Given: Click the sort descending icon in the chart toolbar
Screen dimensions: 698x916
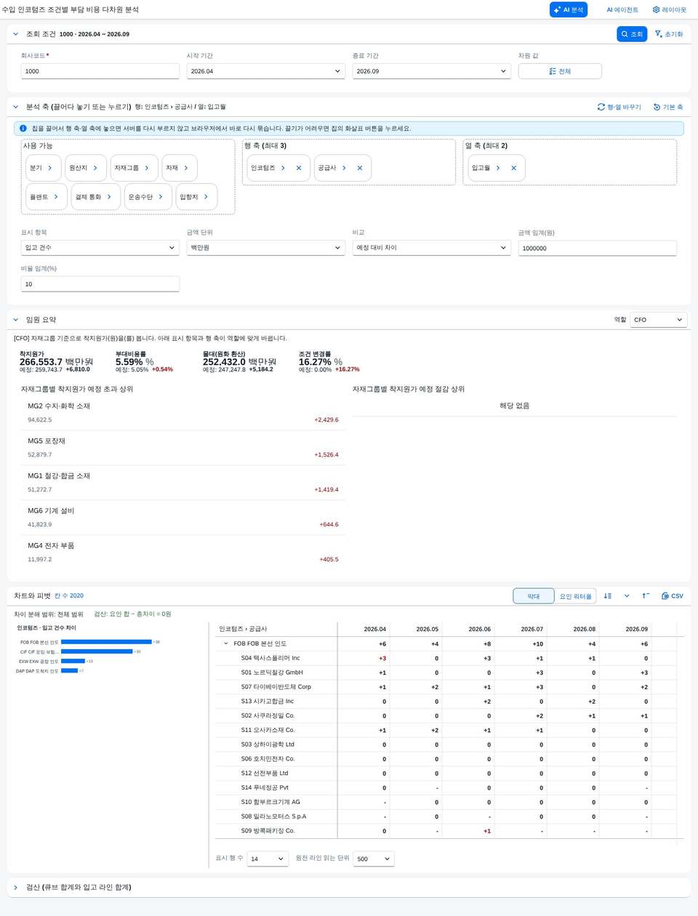Looking at the screenshot, I should point(608,596).
